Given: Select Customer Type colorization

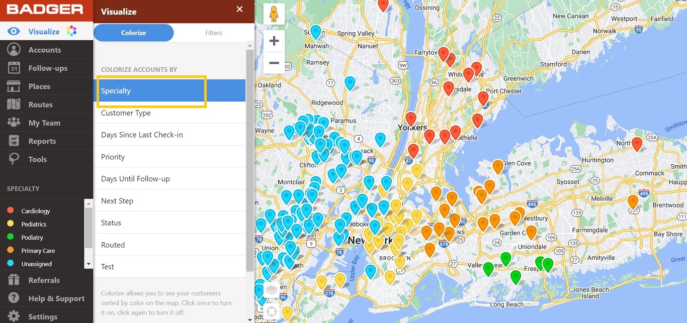Looking at the screenshot, I should pyautogui.click(x=126, y=113).
